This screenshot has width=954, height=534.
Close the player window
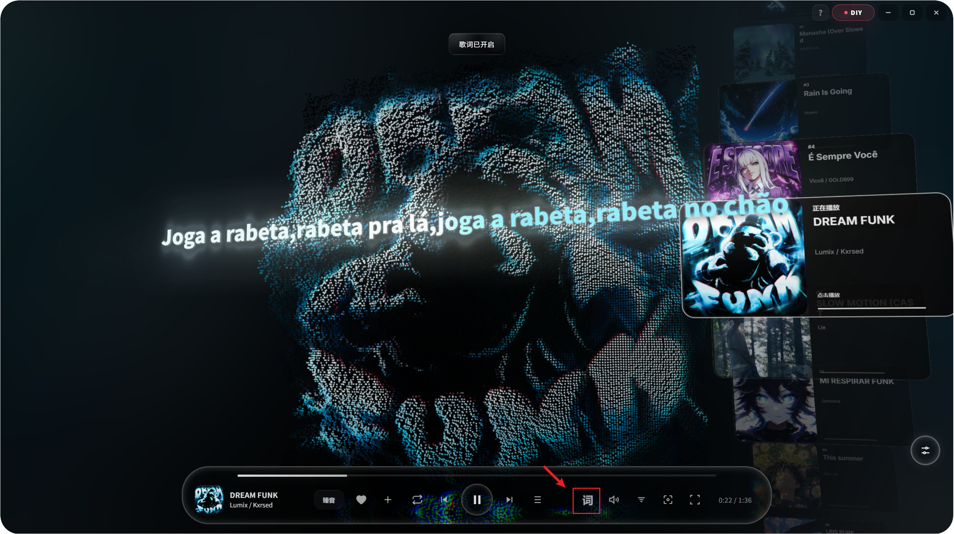(x=936, y=13)
